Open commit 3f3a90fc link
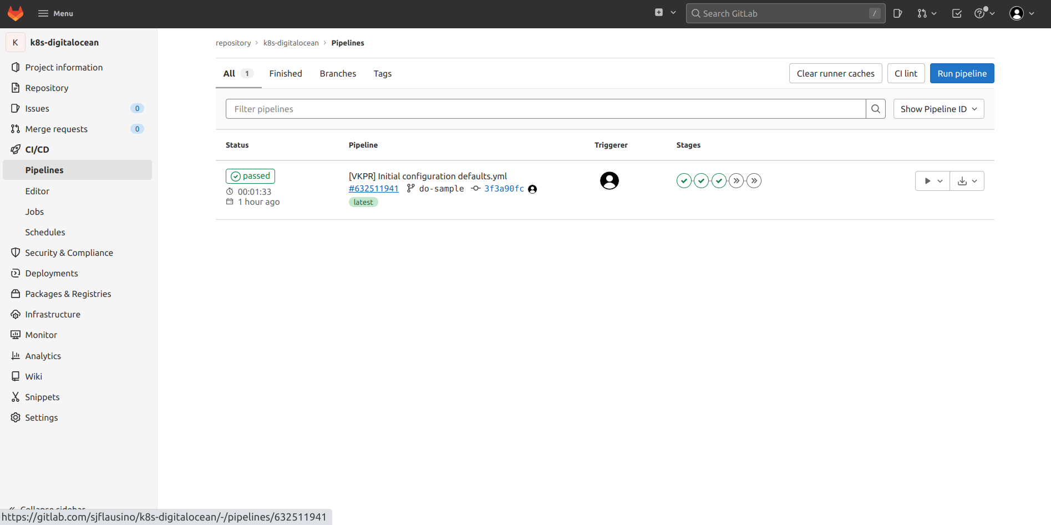The image size is (1051, 525). click(x=504, y=189)
